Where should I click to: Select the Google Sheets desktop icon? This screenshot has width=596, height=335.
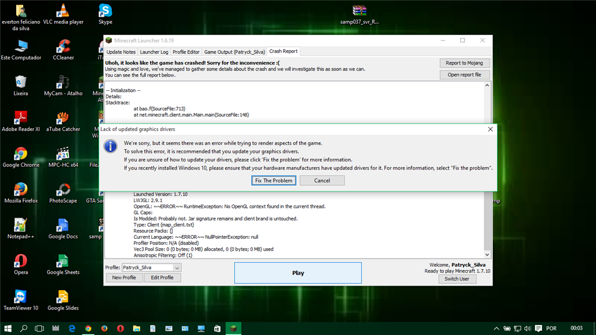click(x=63, y=265)
